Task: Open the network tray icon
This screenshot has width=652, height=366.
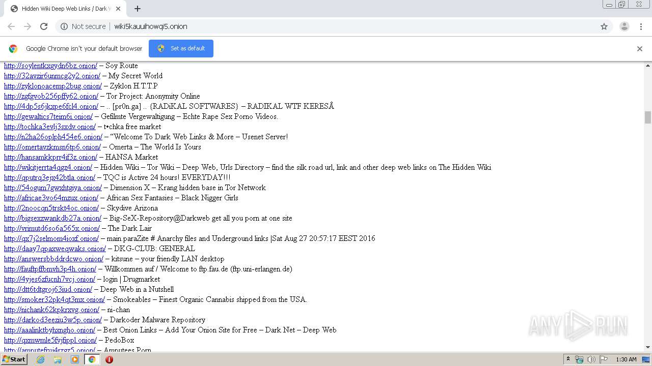Action: (579, 359)
